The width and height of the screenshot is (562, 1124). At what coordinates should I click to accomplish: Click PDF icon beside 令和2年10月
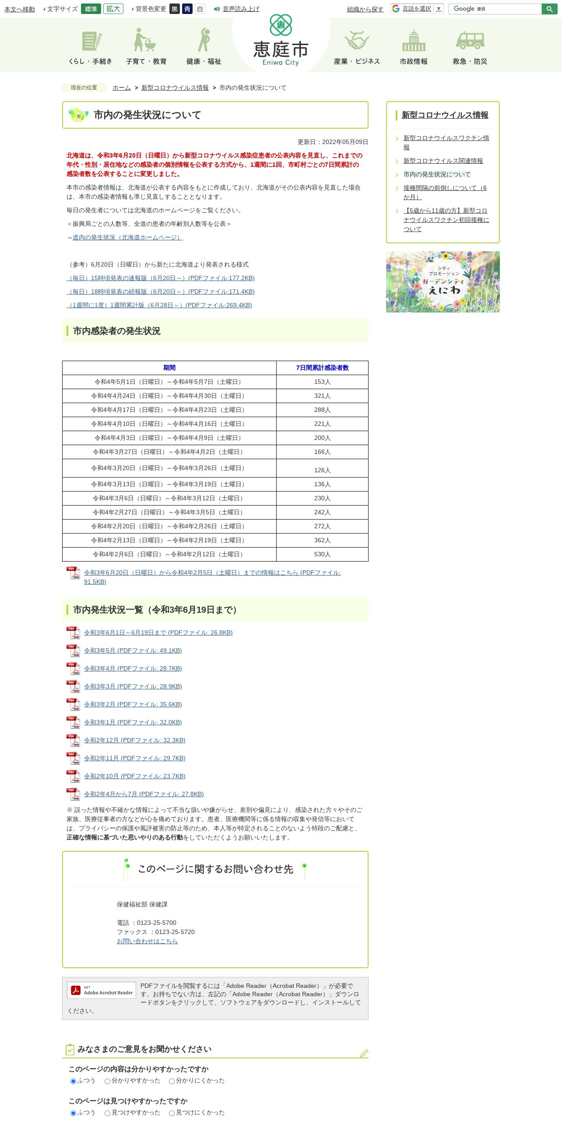[x=73, y=776]
